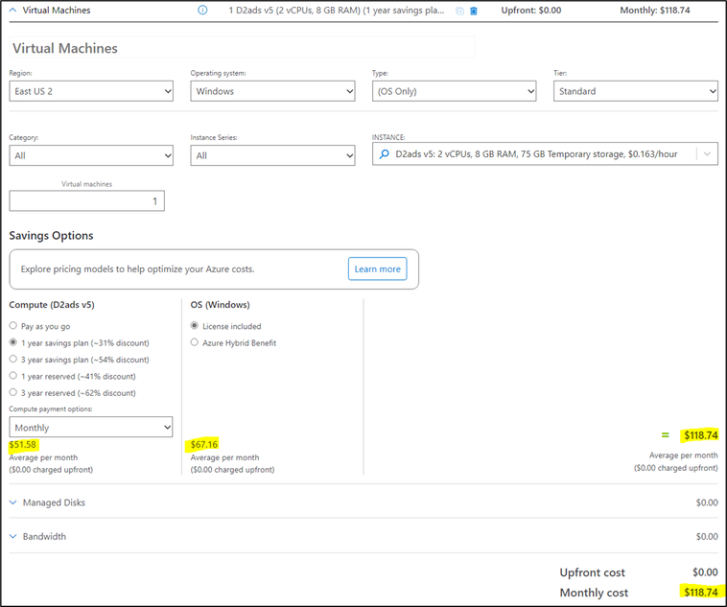The width and height of the screenshot is (727, 607).
Task: Collapse the Virtual Machines section chevron
Action: (13, 11)
